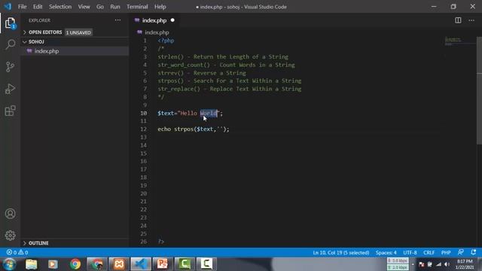Image resolution: width=482 pixels, height=271 pixels.
Task: Click the VS Code logo icon
Action: 8,7
